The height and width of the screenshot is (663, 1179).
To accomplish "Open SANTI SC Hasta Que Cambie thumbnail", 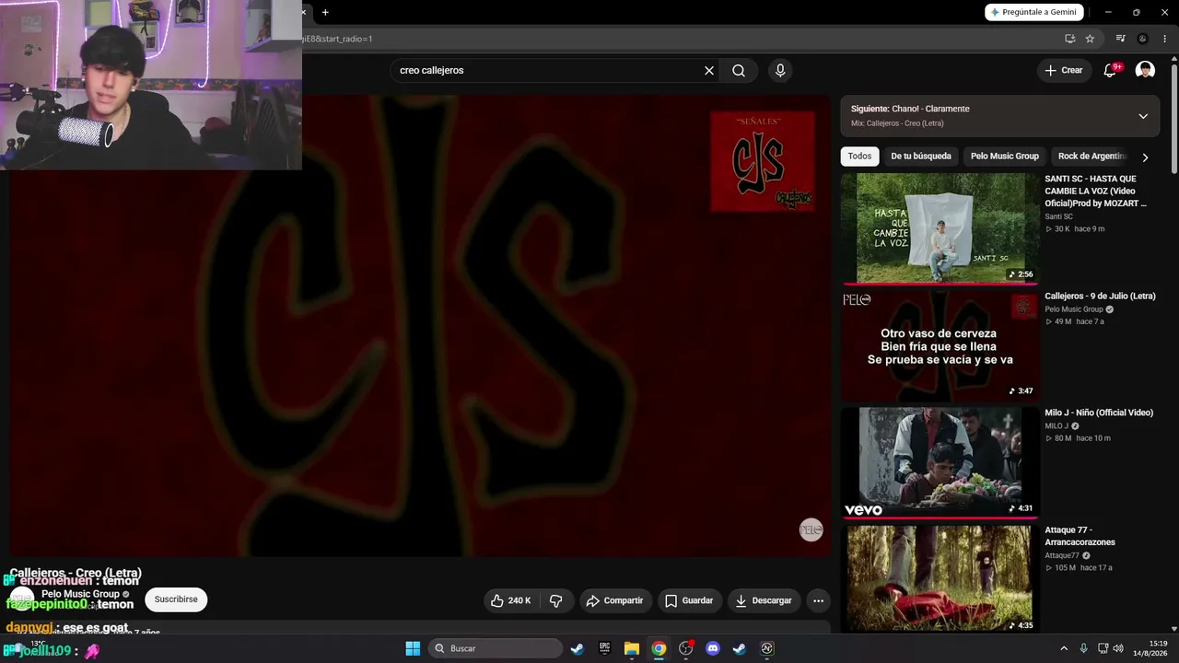I will (940, 228).
